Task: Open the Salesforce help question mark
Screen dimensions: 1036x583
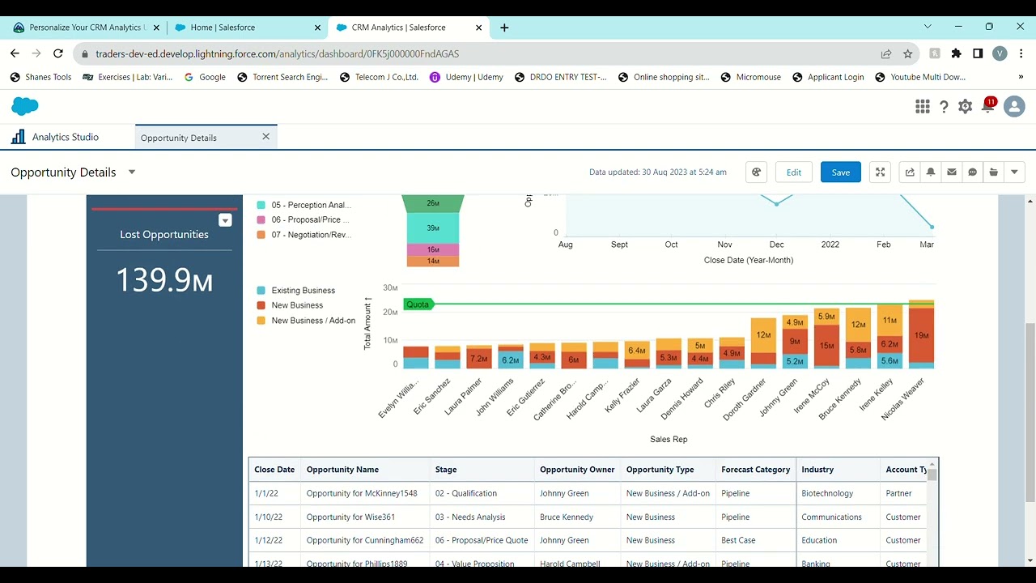Action: (x=944, y=107)
